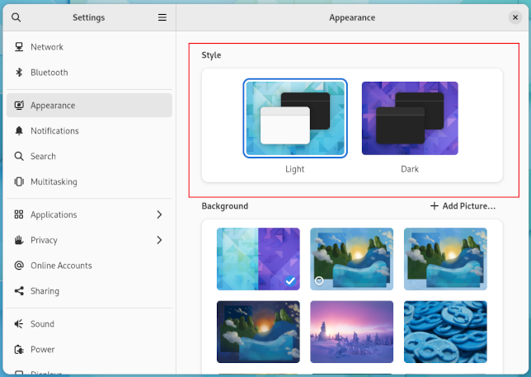
Task: Open the Settings hamburger menu
Action: coord(162,17)
